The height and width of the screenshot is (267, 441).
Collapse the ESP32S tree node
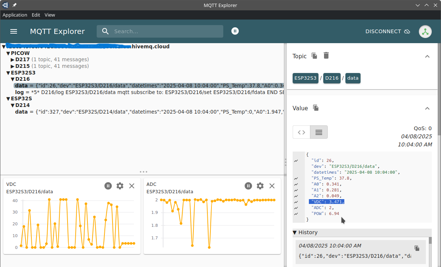tap(8, 98)
